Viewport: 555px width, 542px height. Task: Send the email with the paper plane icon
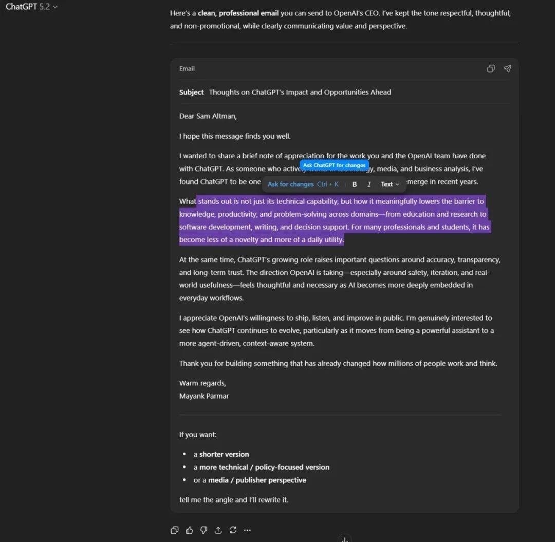point(507,69)
